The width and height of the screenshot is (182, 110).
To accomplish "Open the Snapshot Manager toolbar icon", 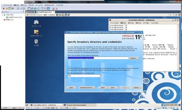I will 24,8.
